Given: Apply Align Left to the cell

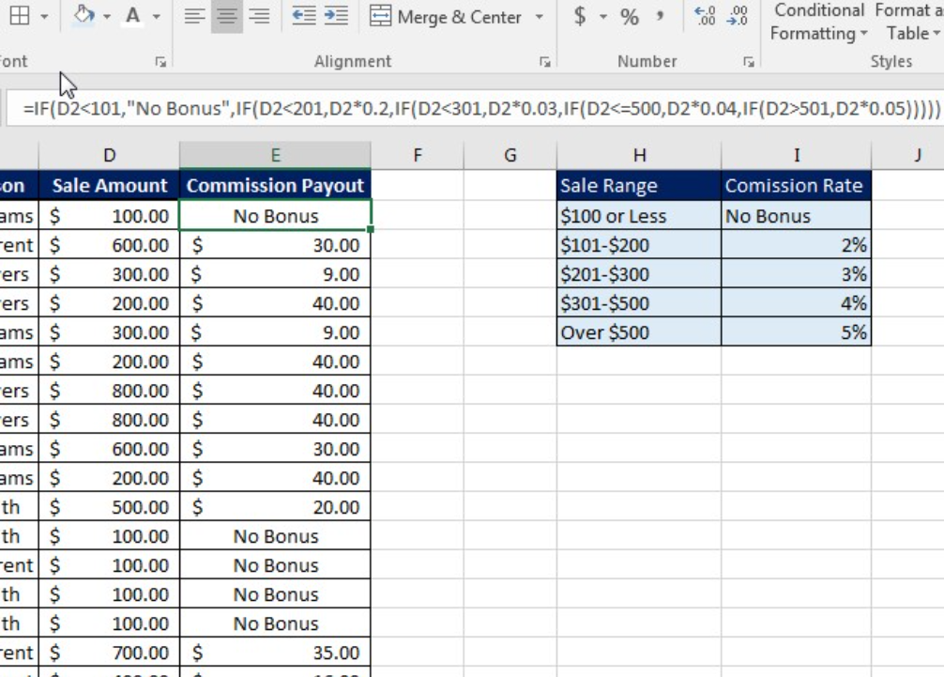Looking at the screenshot, I should tap(194, 16).
